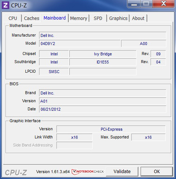Click the Manufacturer label
This screenshot has width=176, height=179.
coord(24,35)
